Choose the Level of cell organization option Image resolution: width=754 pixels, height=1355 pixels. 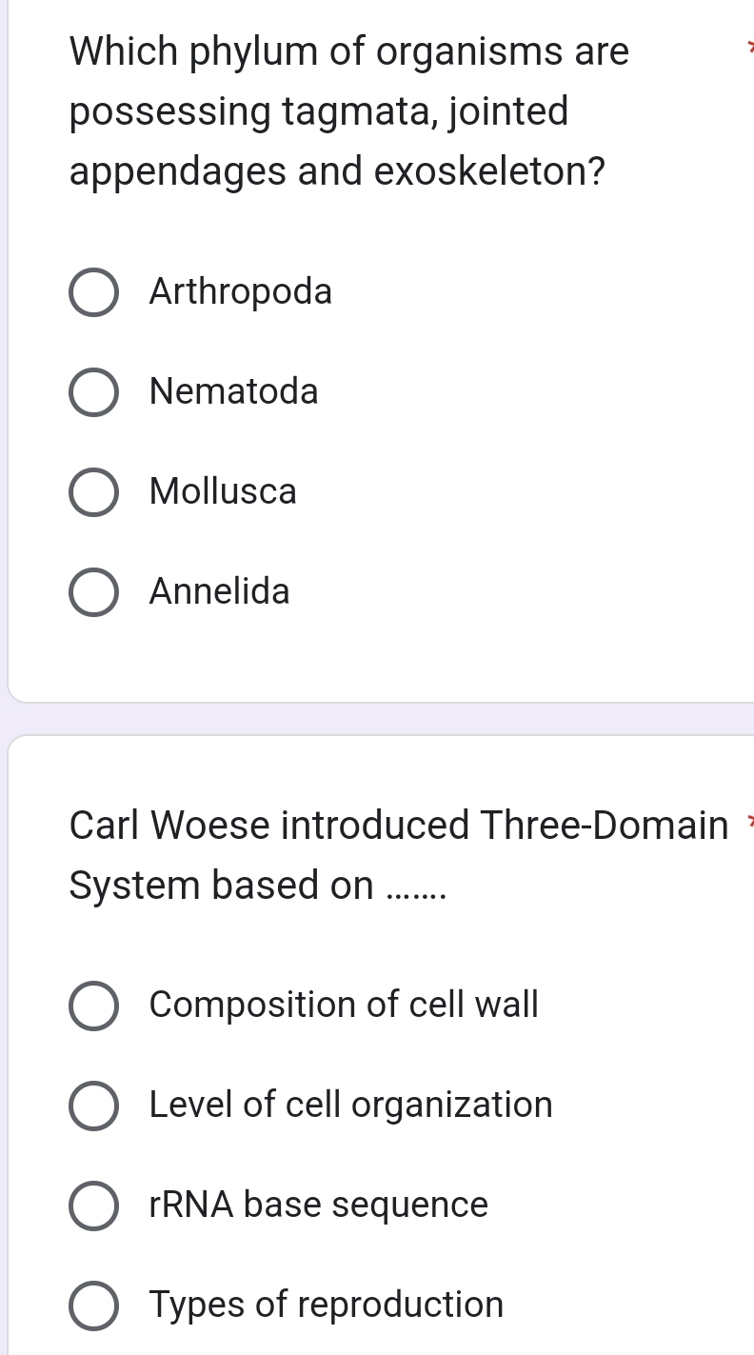(x=93, y=1106)
